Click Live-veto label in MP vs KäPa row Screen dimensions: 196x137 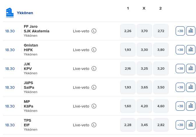pyautogui.click(x=81, y=106)
